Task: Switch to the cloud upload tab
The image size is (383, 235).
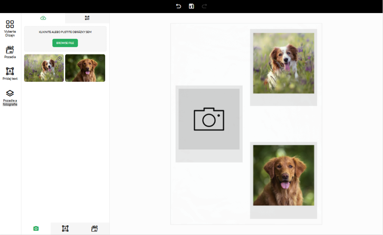Action: [x=43, y=18]
